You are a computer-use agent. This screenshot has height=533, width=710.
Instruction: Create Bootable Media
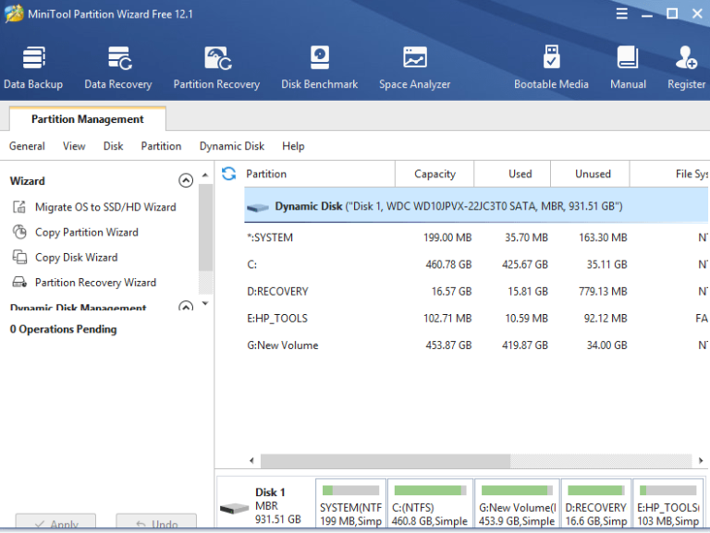[551, 67]
